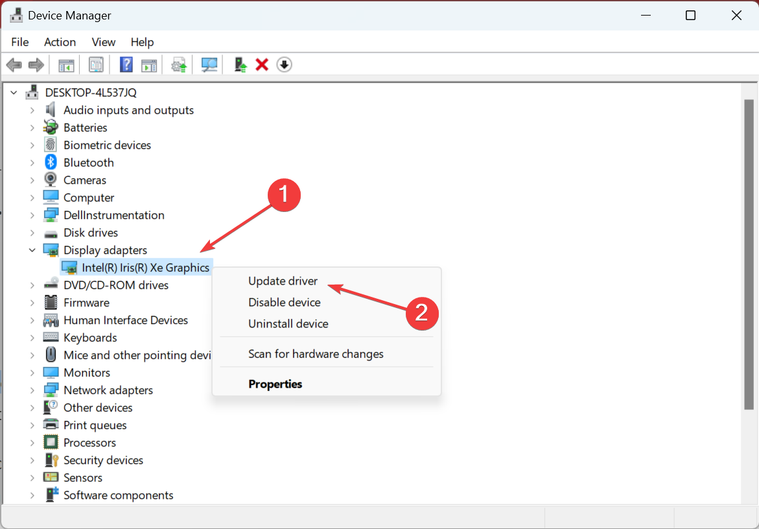Image resolution: width=759 pixels, height=529 pixels.
Task: Expand the DVD/CD-ROM drives chevron
Action: pos(32,285)
